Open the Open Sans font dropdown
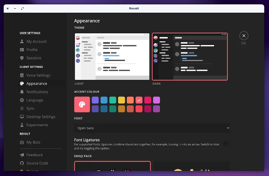The height and width of the screenshot is (176, 269). pyautogui.click(x=152, y=128)
